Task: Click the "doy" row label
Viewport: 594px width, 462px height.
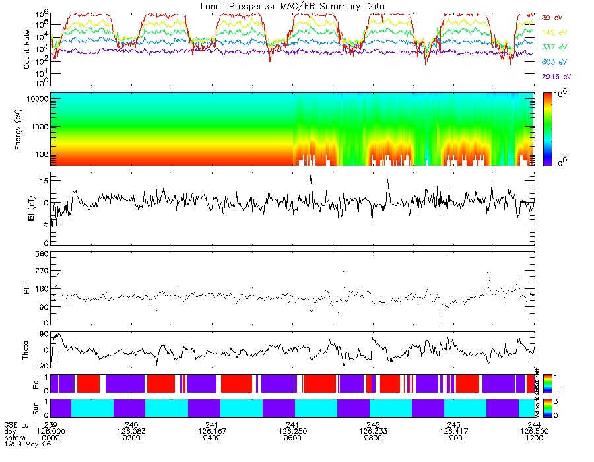Action: (x=10, y=432)
